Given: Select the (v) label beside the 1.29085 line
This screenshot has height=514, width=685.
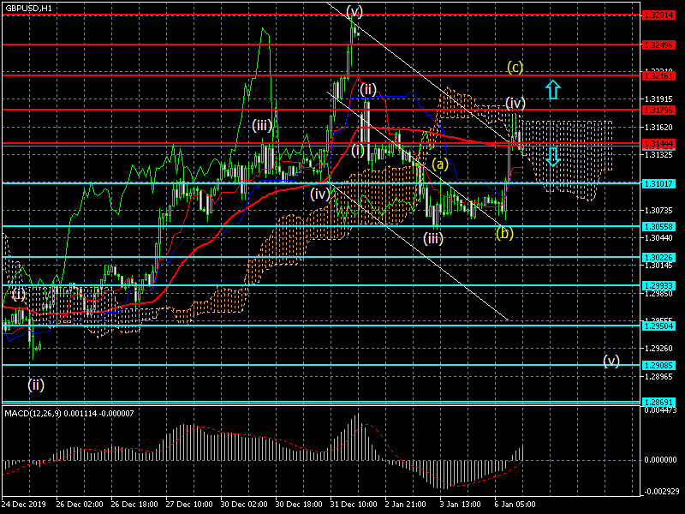Looking at the screenshot, I should 611,361.
